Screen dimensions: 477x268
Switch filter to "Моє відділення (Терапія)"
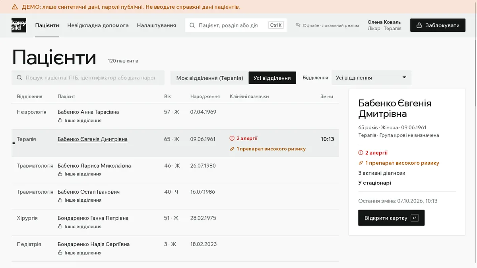(210, 78)
